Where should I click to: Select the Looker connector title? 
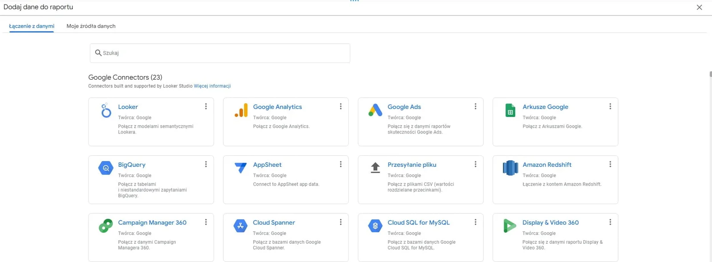pyautogui.click(x=128, y=107)
